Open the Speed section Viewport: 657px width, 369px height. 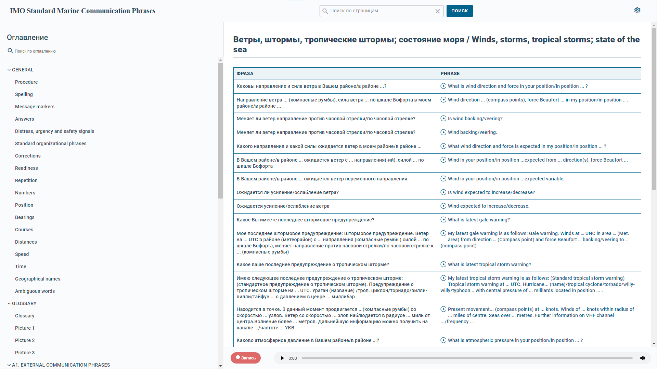coord(22,254)
